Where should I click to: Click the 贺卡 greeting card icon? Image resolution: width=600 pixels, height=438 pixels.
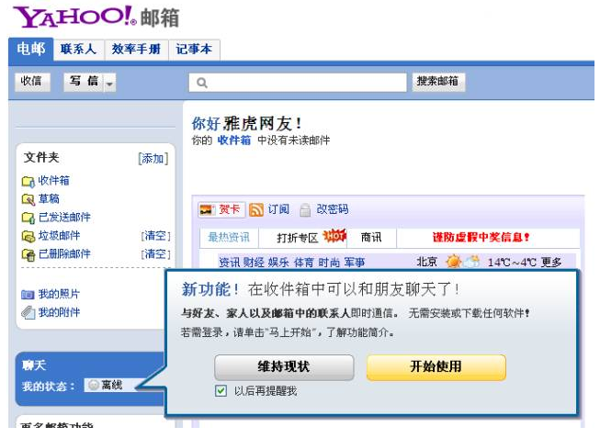point(208,209)
